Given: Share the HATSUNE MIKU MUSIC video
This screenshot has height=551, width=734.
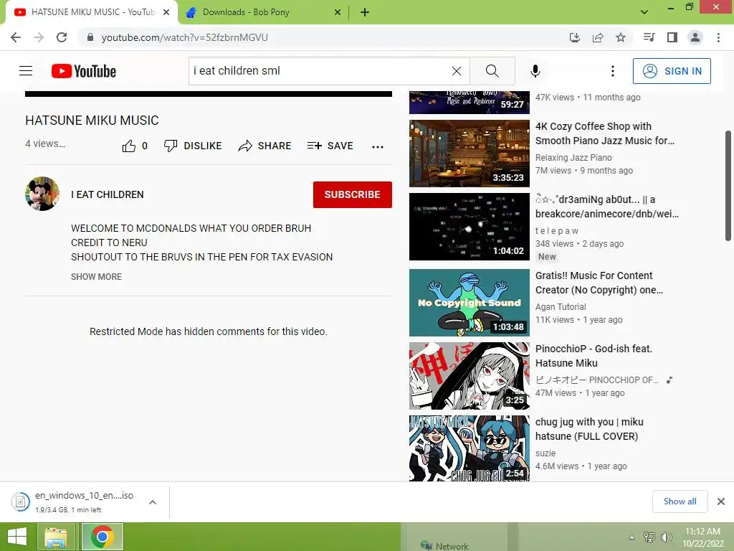Looking at the screenshot, I should pyautogui.click(x=264, y=146).
